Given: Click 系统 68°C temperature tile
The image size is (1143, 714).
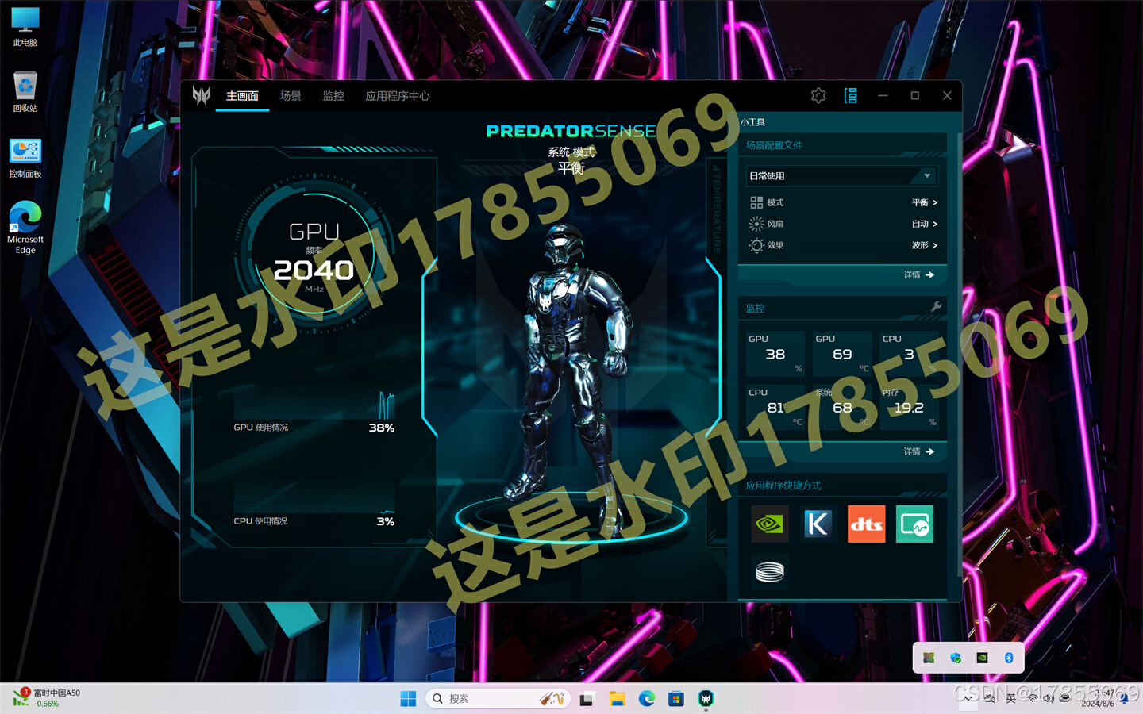Looking at the screenshot, I should 842,408.
